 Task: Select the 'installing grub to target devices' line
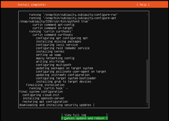[63, 82]
